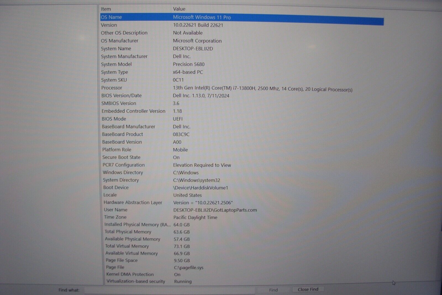442x295 pixels.
Task: Click the Find button
Action: (x=273, y=290)
